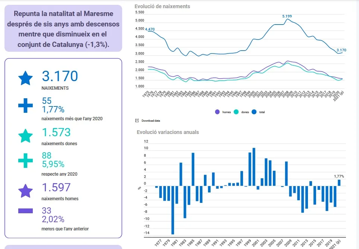The height and width of the screenshot is (249, 359).
Task: Click the tallest negative bar in variations chart
Action: 173,210
